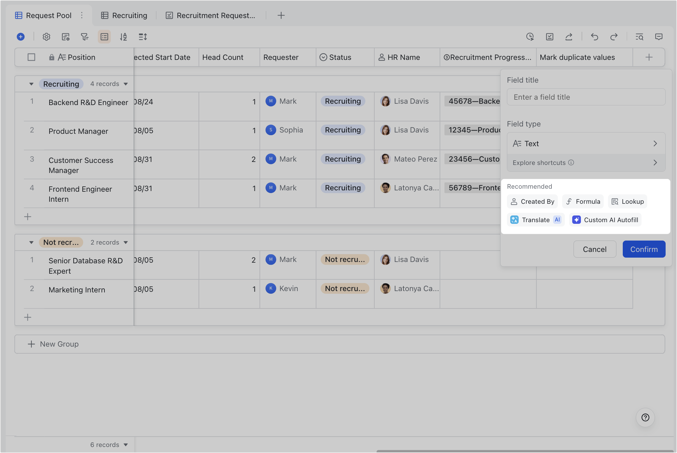Open the view settings gear icon

[x=46, y=37]
